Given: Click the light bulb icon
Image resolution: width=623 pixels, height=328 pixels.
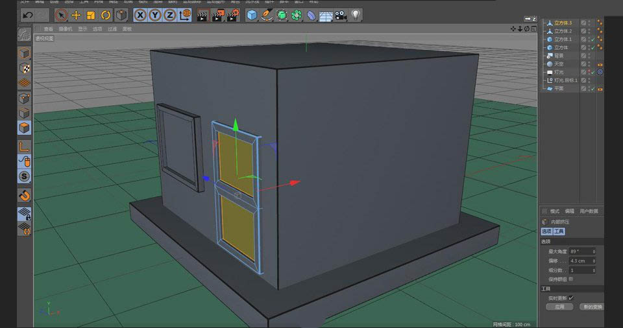Looking at the screenshot, I should click(356, 15).
